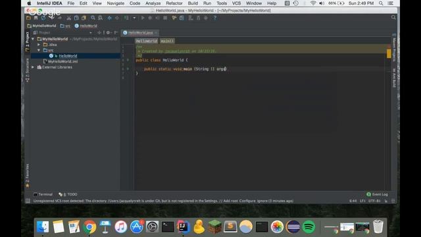Open the run configuration dropdown
Viewport: 421px width, 237px height.
(134, 18)
